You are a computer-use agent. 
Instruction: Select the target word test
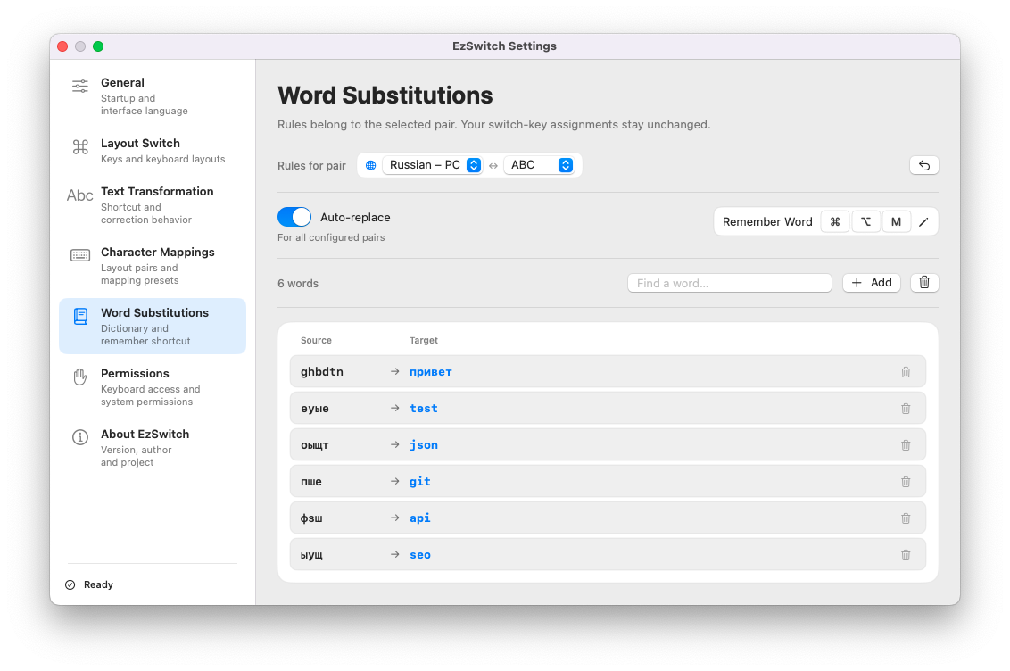click(x=424, y=409)
